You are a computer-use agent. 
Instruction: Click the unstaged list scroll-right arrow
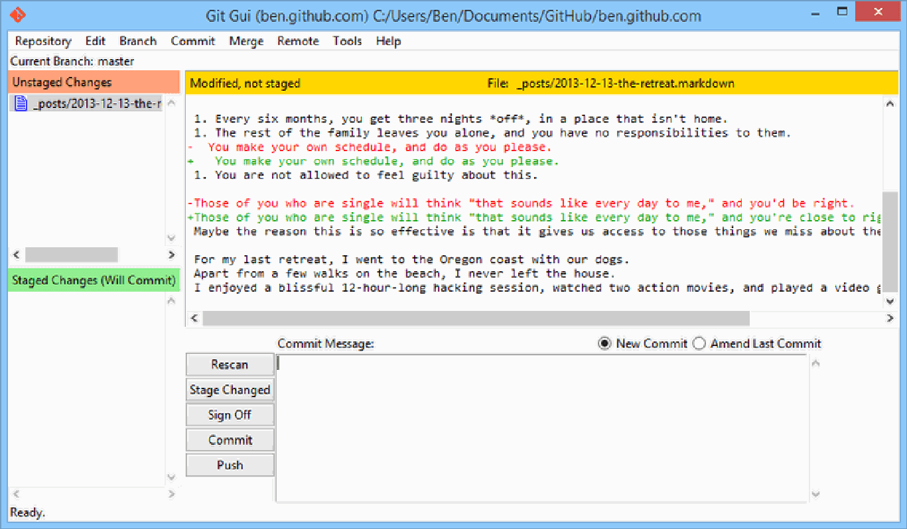171,255
